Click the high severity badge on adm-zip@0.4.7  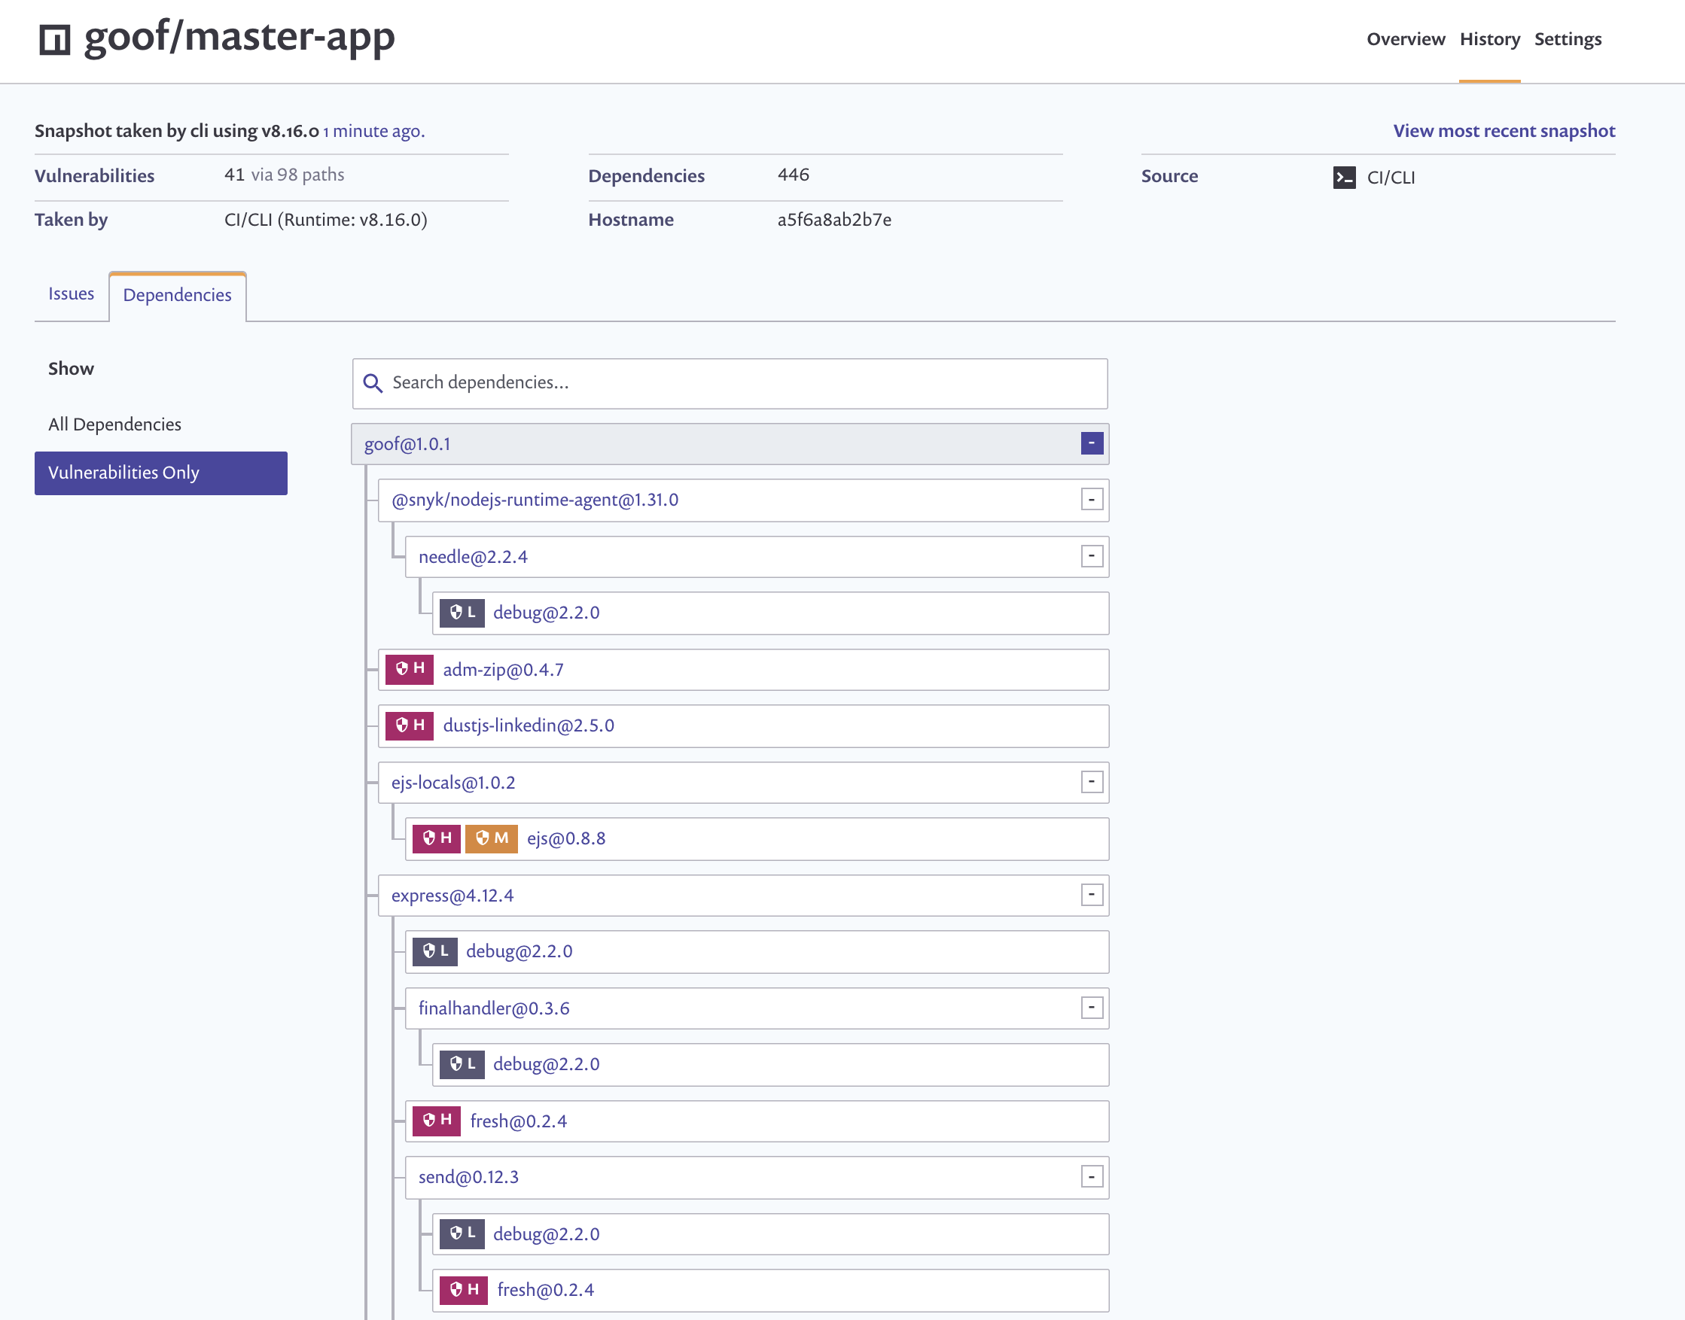409,669
